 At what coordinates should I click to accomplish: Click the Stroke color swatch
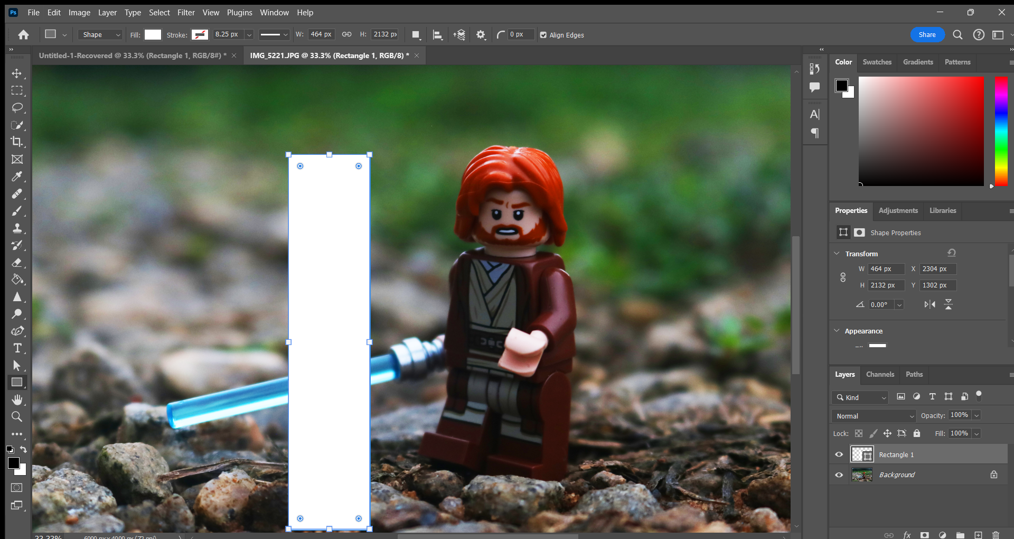(x=200, y=35)
